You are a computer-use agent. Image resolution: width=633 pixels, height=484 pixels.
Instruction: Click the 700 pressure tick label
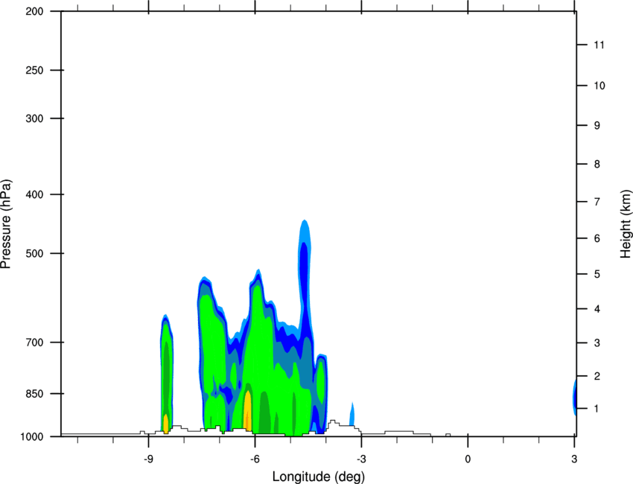pyautogui.click(x=34, y=343)
